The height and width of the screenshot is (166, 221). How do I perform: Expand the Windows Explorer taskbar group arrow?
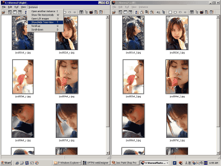point(80,163)
